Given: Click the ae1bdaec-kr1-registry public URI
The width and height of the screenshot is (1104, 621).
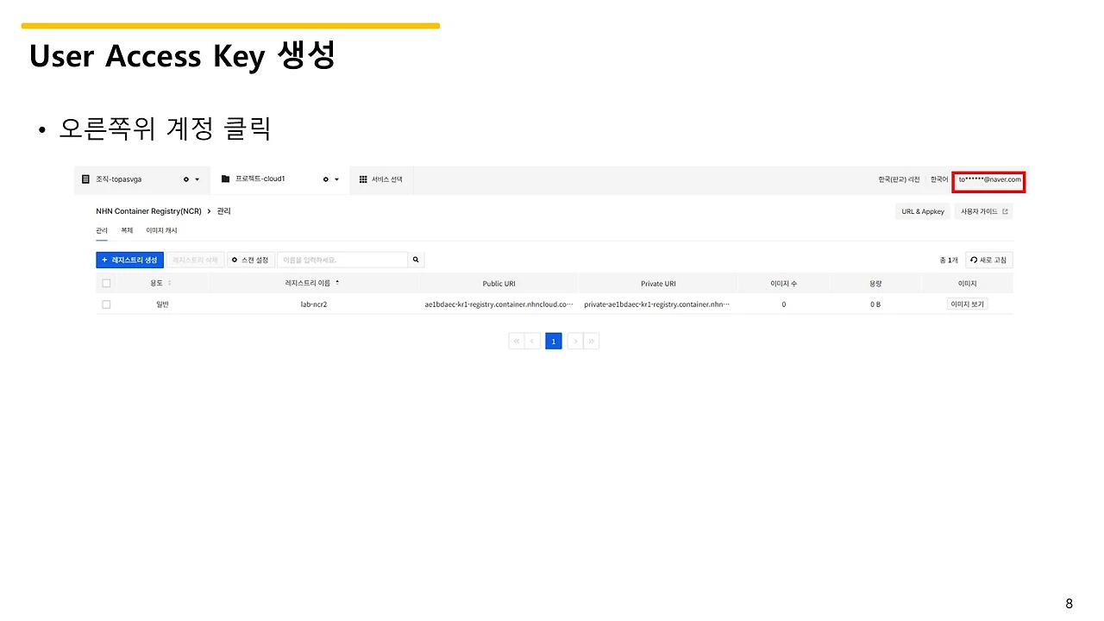Looking at the screenshot, I should 499,304.
